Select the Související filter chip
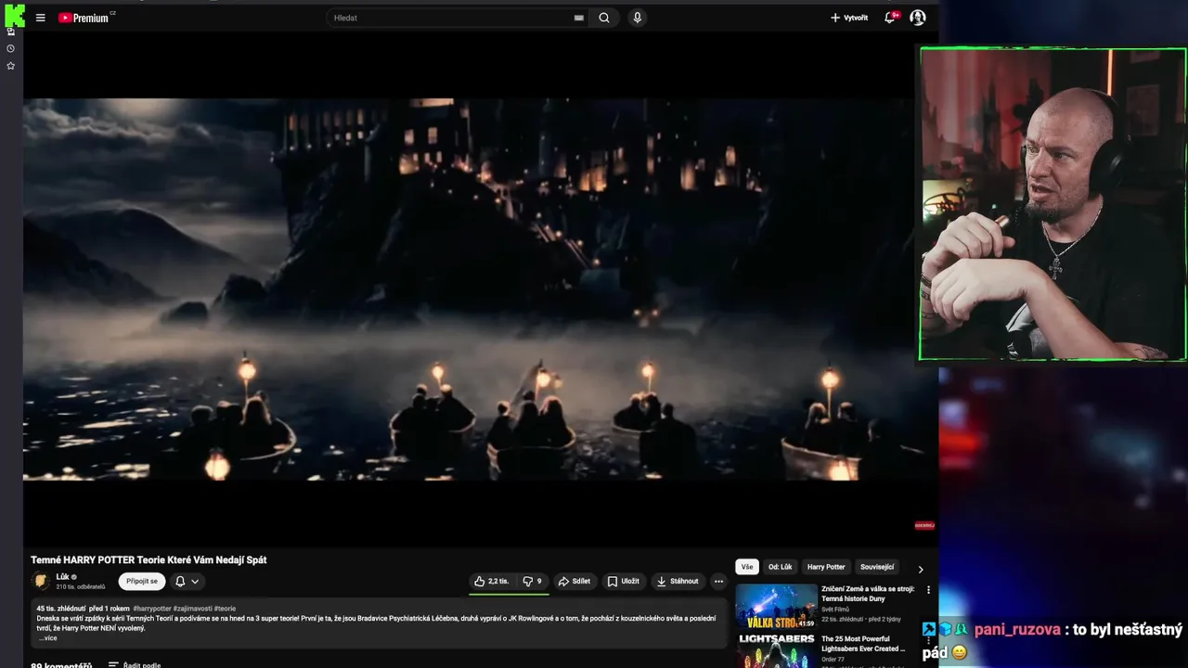Image resolution: width=1188 pixels, height=668 pixels. pyautogui.click(x=877, y=567)
